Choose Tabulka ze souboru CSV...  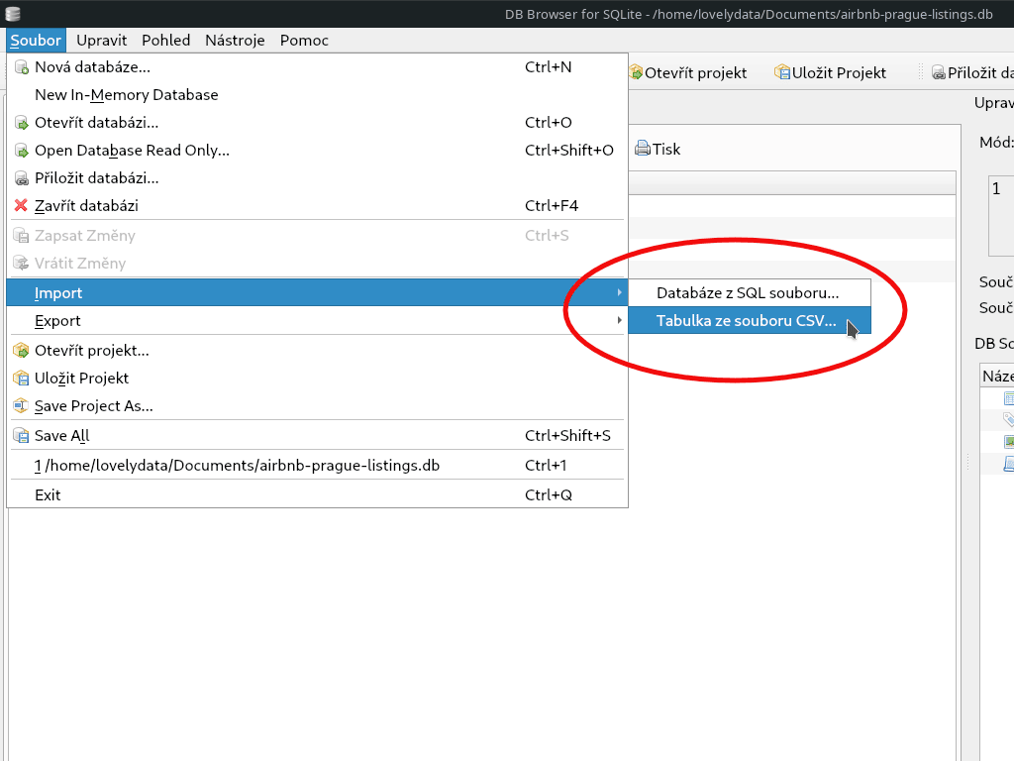pos(750,321)
